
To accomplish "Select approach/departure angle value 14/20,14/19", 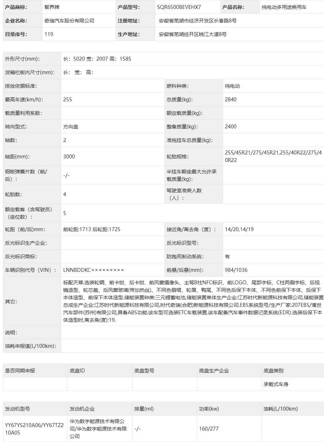I will [239, 229].
